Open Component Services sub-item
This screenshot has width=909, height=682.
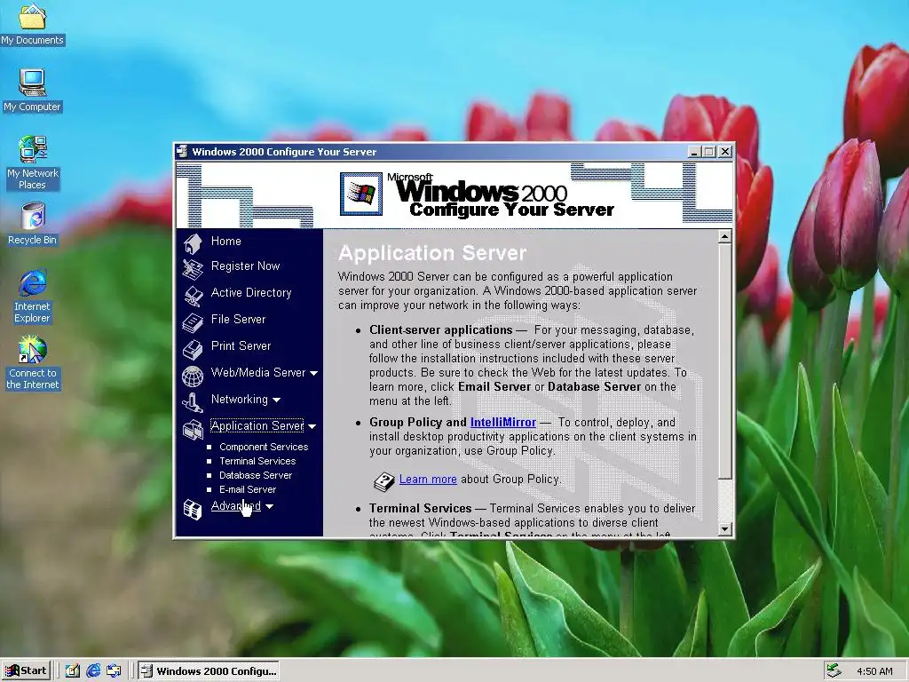point(264,448)
